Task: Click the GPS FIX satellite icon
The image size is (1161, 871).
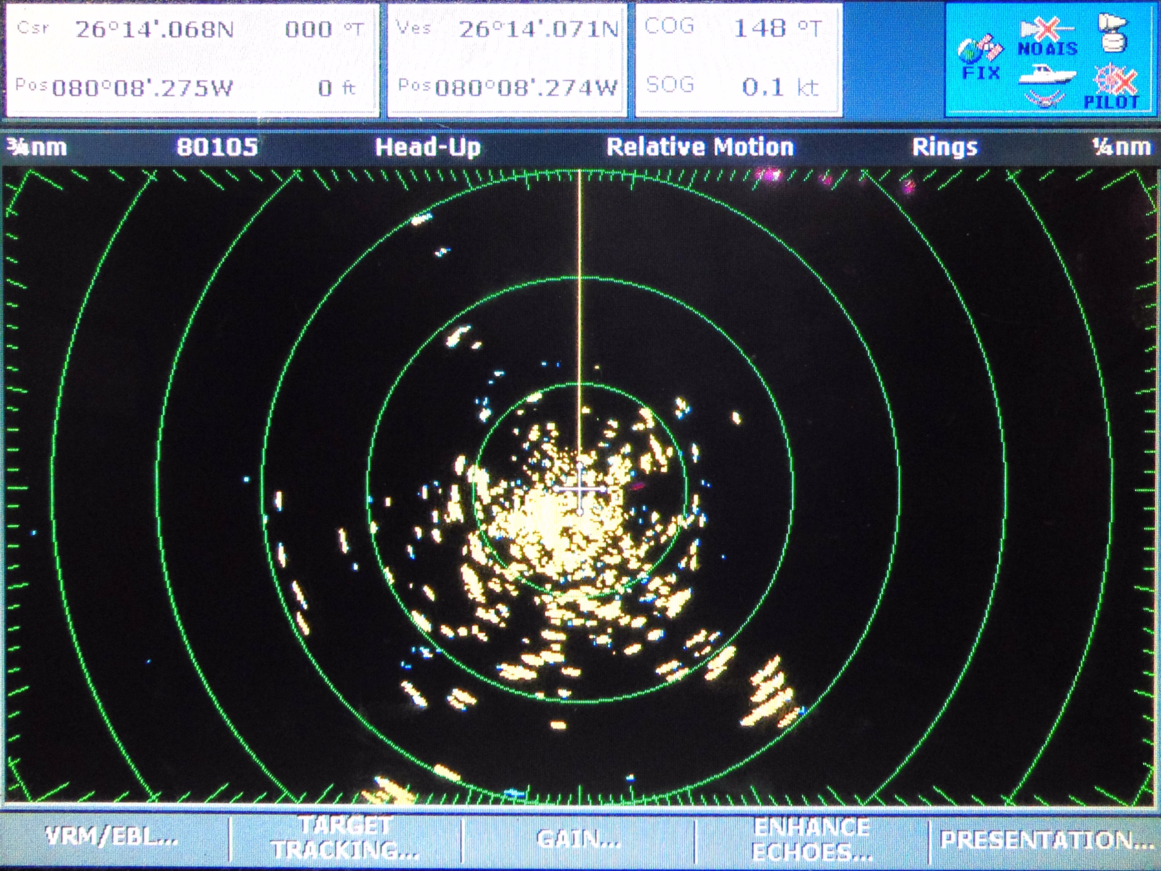Action: (980, 58)
